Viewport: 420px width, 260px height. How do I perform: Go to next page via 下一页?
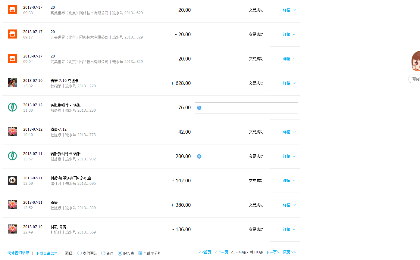272,252
